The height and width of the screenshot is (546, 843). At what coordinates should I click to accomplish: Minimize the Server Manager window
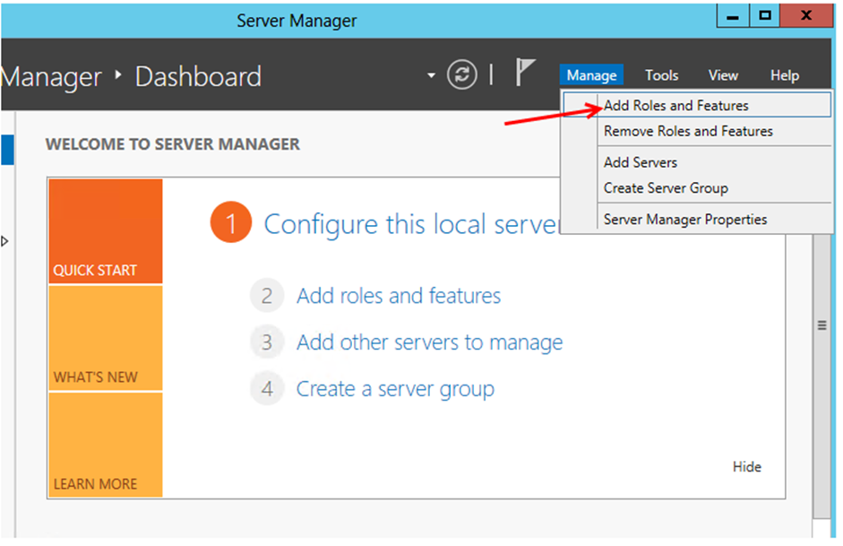(732, 15)
